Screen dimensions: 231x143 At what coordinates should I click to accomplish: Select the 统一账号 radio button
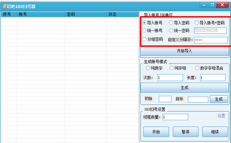coord(144,30)
